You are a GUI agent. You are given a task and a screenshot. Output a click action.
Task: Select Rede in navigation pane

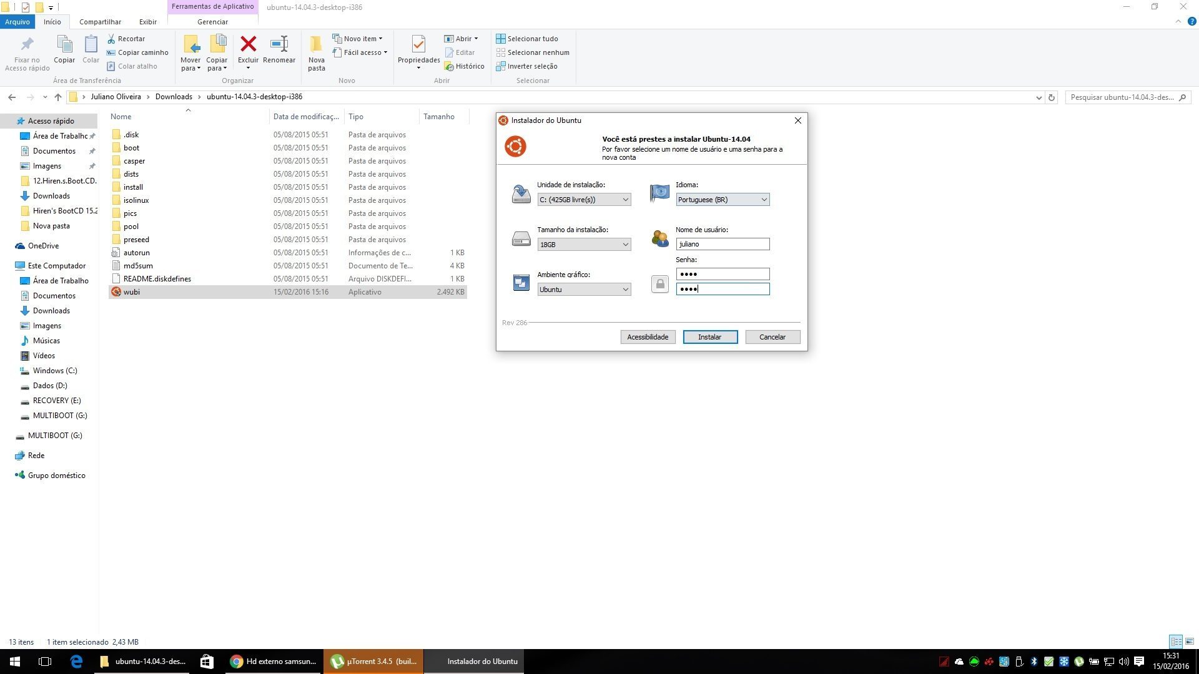(x=36, y=456)
